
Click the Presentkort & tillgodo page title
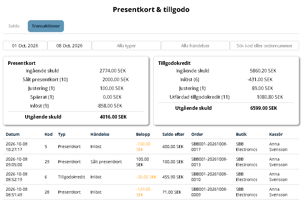(x=151, y=9)
